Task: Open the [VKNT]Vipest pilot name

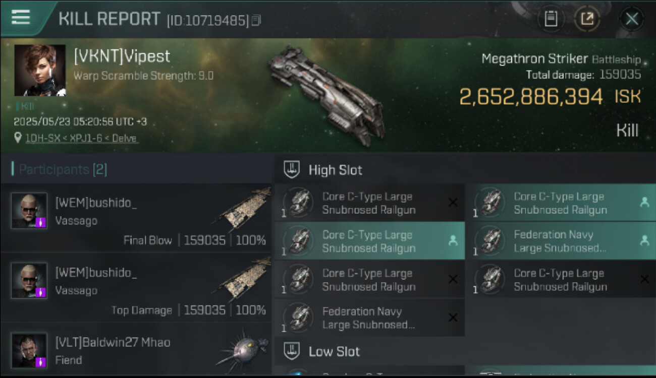Action: click(122, 56)
